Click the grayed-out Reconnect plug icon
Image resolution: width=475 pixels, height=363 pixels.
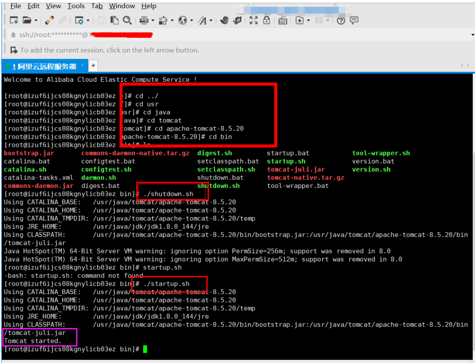tap(62, 20)
